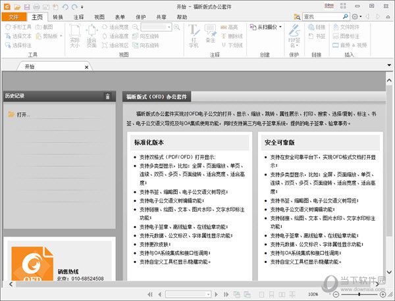Select the 下划线 underline tool

(232, 45)
